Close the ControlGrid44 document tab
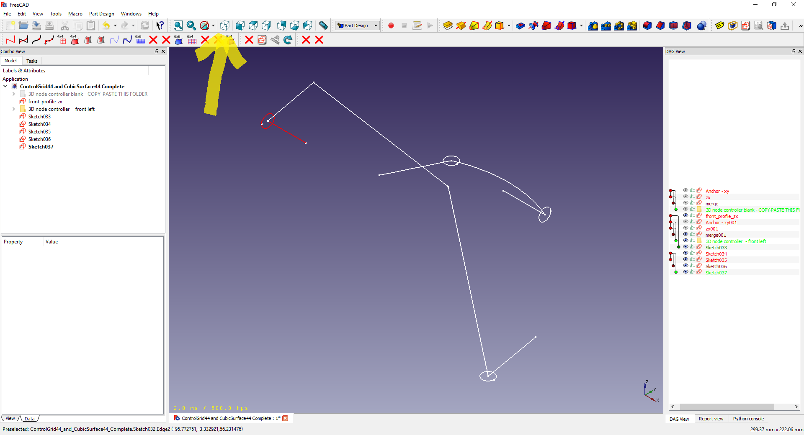 [x=285, y=418]
